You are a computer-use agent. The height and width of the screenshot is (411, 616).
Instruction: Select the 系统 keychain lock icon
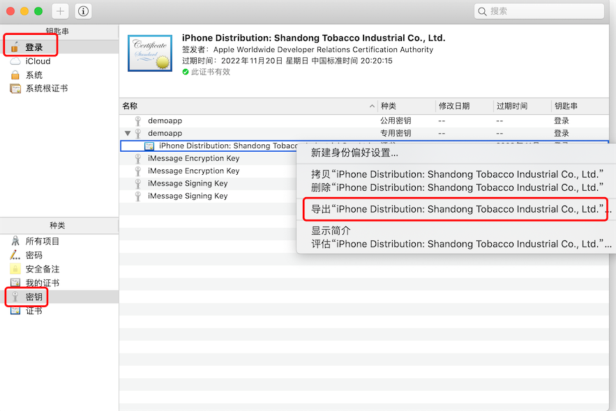(15, 75)
